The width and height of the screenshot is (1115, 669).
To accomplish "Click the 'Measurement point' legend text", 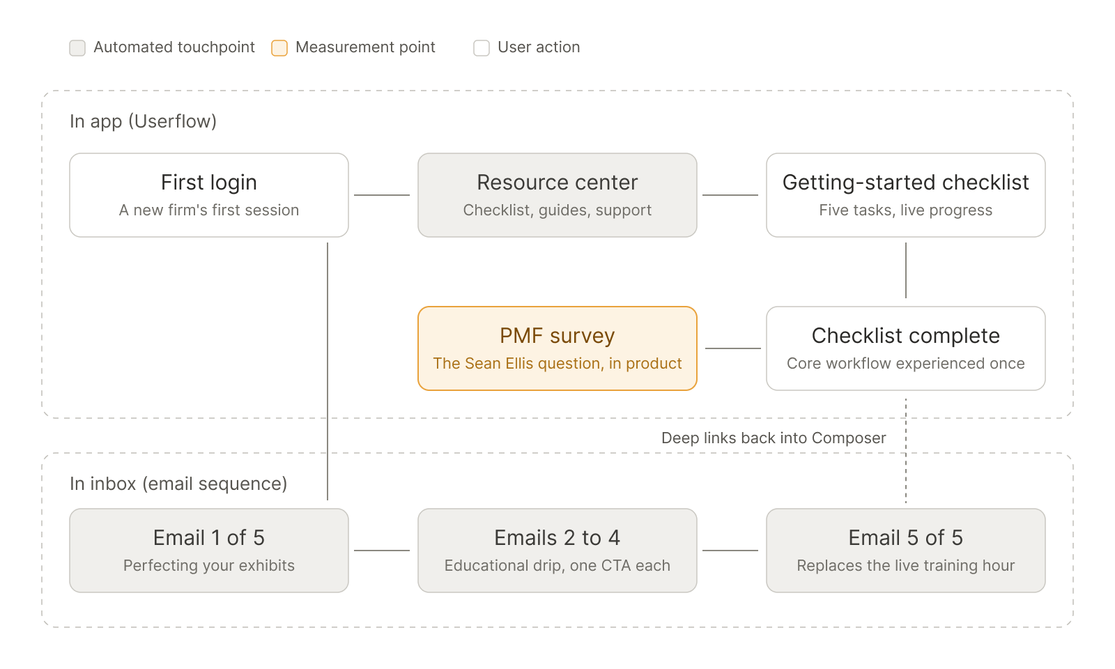I will click(365, 47).
